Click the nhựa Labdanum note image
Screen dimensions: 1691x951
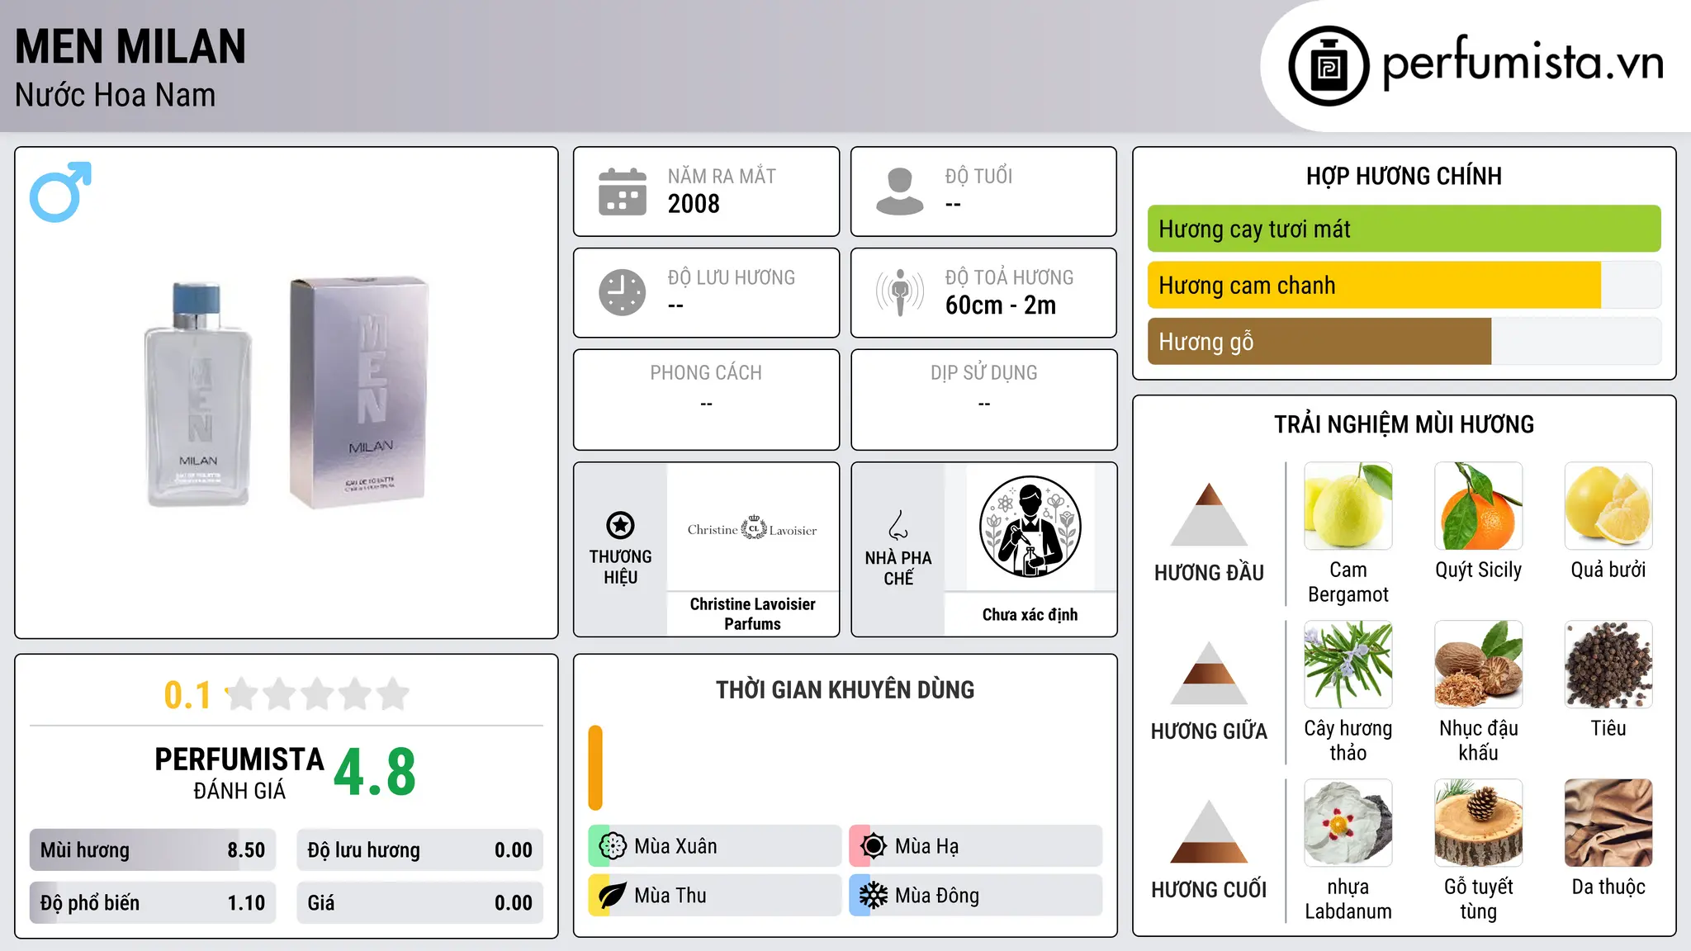pos(1348,823)
